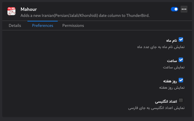Disable the Mahour add-on toggle switch
194x121 pixels.
click(x=174, y=9)
